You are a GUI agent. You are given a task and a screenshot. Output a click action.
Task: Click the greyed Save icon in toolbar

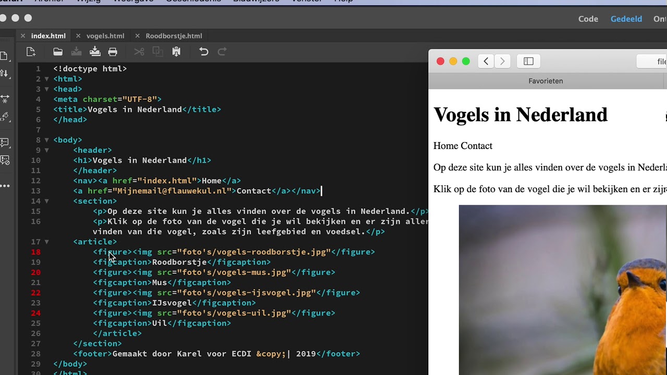point(76,52)
